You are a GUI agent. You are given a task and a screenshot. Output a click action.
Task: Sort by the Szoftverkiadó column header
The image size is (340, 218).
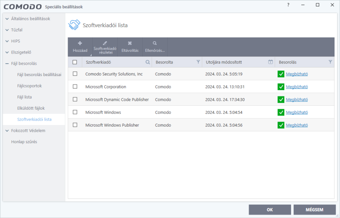tap(98, 62)
